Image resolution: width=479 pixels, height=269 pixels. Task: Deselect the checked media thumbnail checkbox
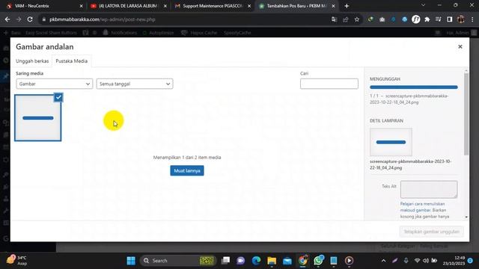point(58,97)
